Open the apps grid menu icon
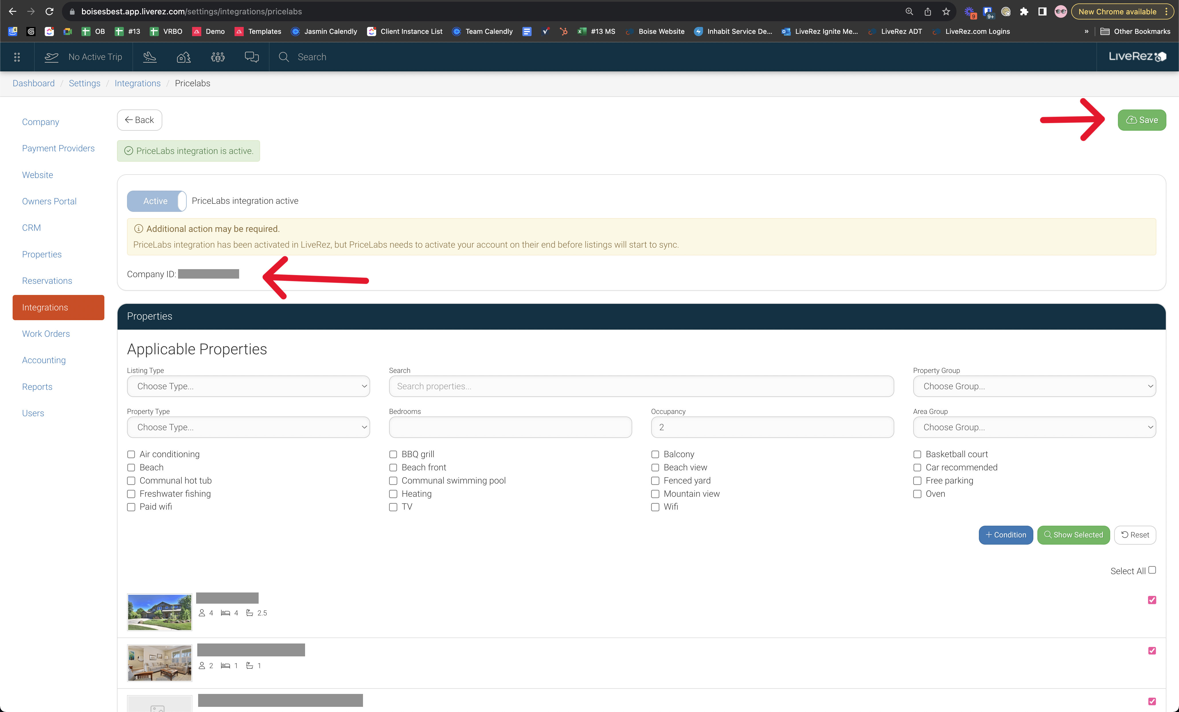Image resolution: width=1179 pixels, height=712 pixels. [x=17, y=57]
